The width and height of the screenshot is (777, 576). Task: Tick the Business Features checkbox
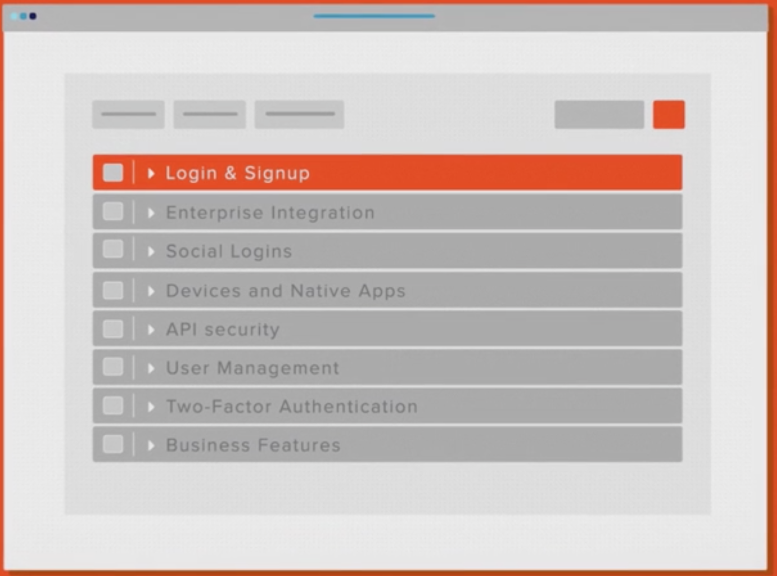pyautogui.click(x=113, y=445)
